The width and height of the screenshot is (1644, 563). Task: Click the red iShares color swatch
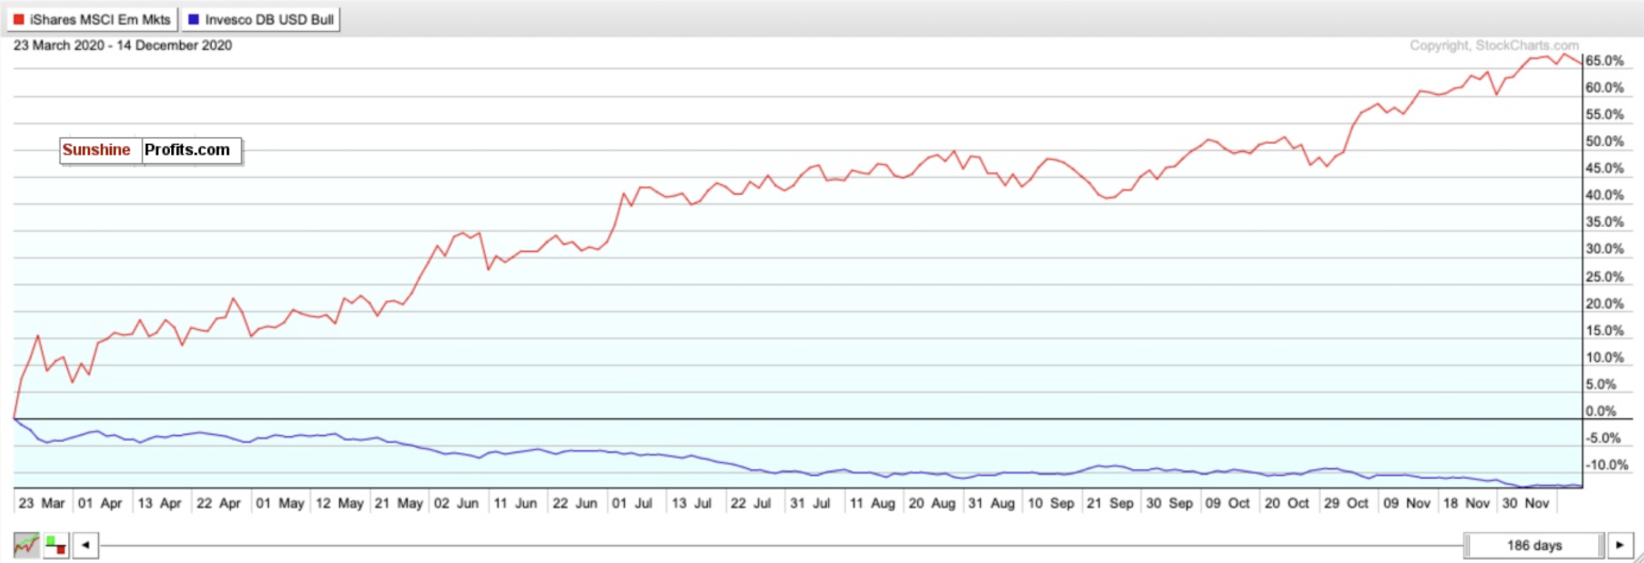point(19,20)
